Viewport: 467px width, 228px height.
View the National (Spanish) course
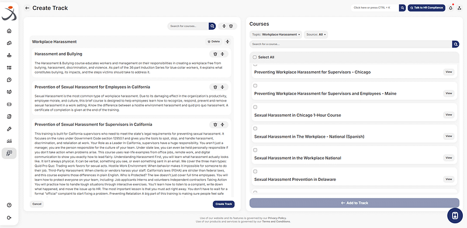tap(449, 136)
